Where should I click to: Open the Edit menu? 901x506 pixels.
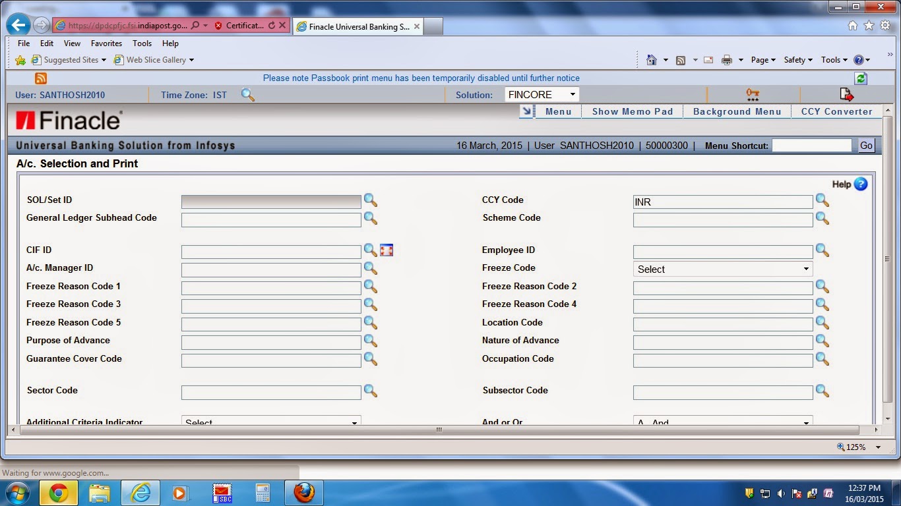coord(47,43)
